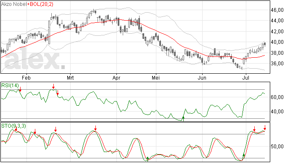
Task: Click the 50,00 stochastic axis value
Action: pos(277,147)
